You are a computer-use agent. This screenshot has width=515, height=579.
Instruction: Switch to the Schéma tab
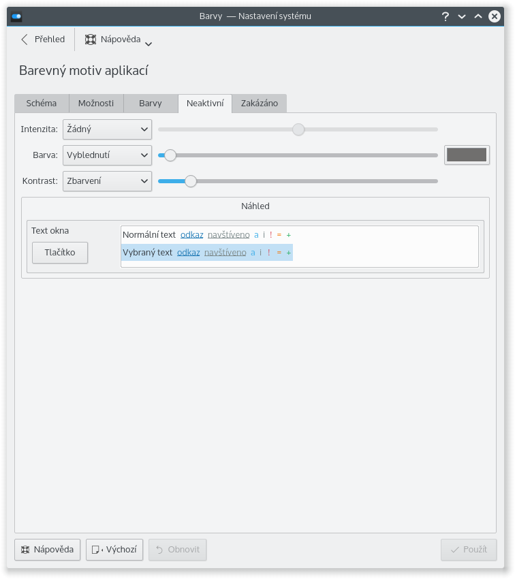click(42, 104)
